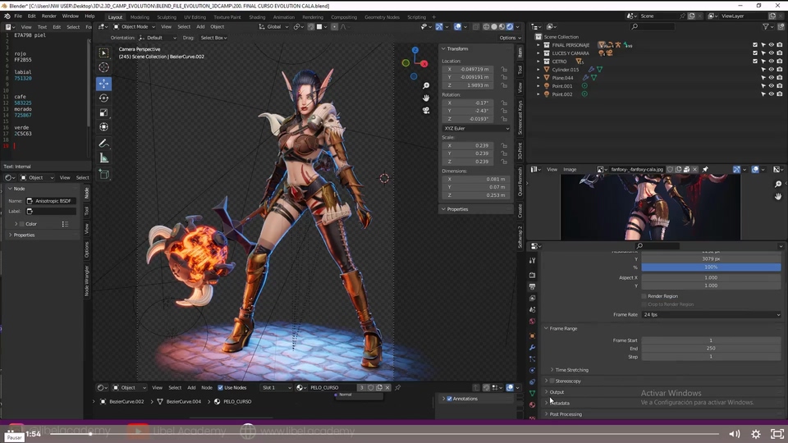The image size is (788, 443).
Task: Pick the Measure tool
Action: pos(104,158)
